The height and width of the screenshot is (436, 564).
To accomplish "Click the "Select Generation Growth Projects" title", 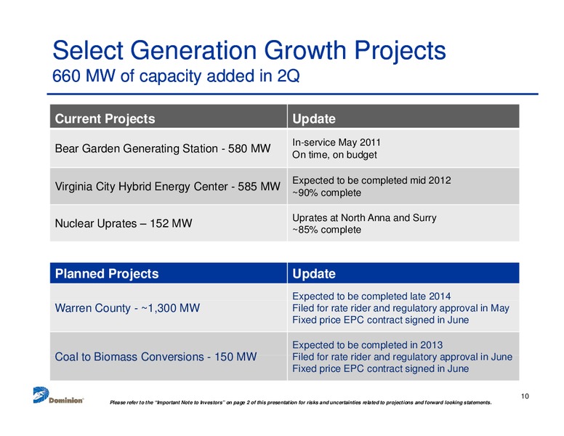I will (x=249, y=50).
